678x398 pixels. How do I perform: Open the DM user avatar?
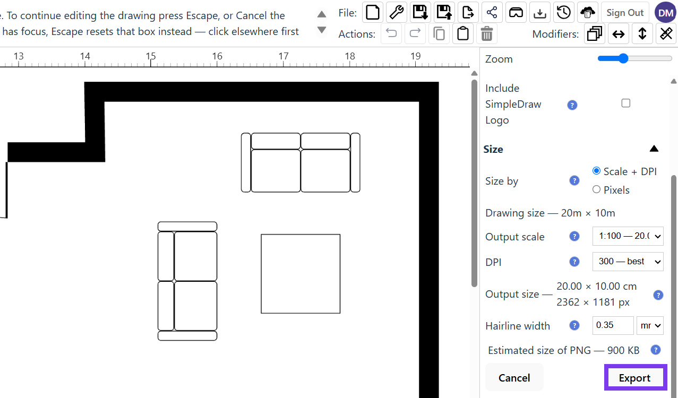pyautogui.click(x=665, y=12)
